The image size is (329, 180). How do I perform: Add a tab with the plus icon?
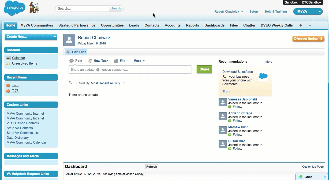301,25
